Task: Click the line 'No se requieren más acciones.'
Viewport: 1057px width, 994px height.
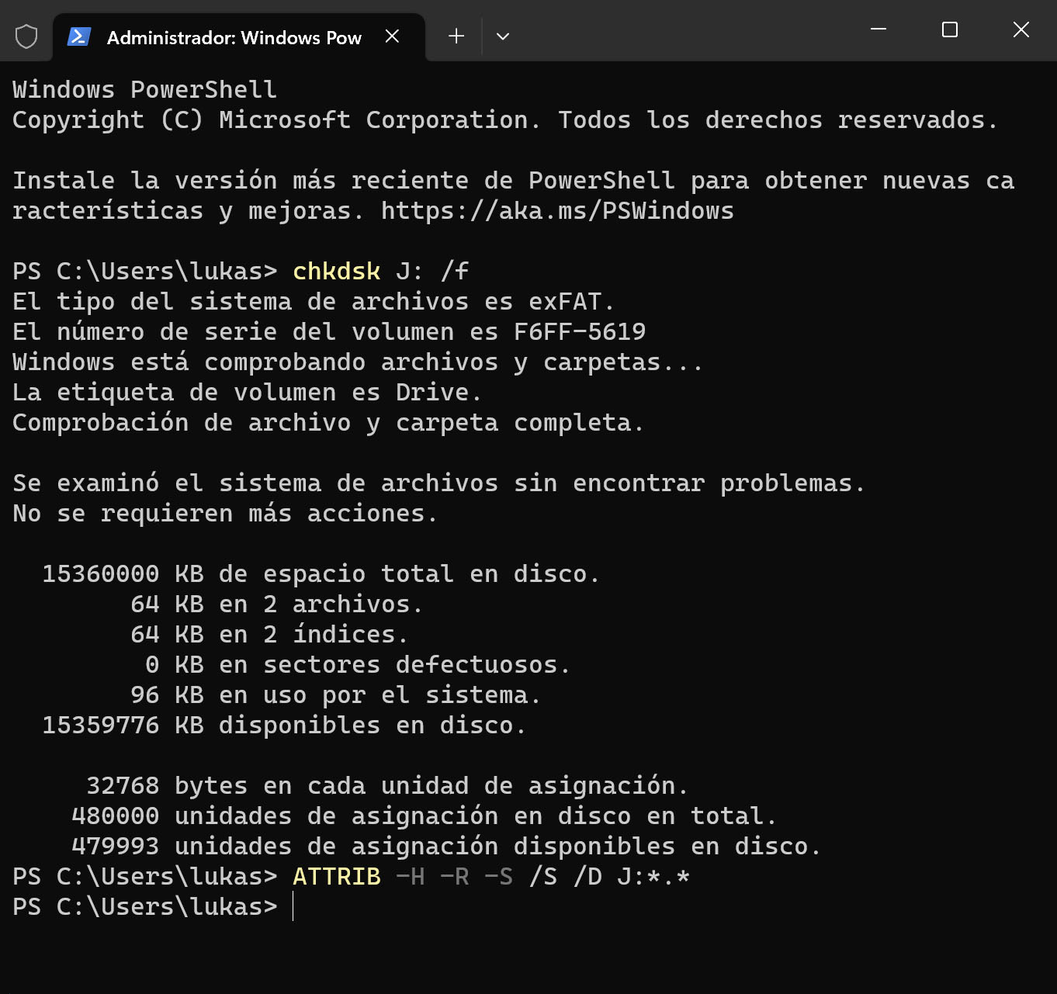Action: [225, 514]
